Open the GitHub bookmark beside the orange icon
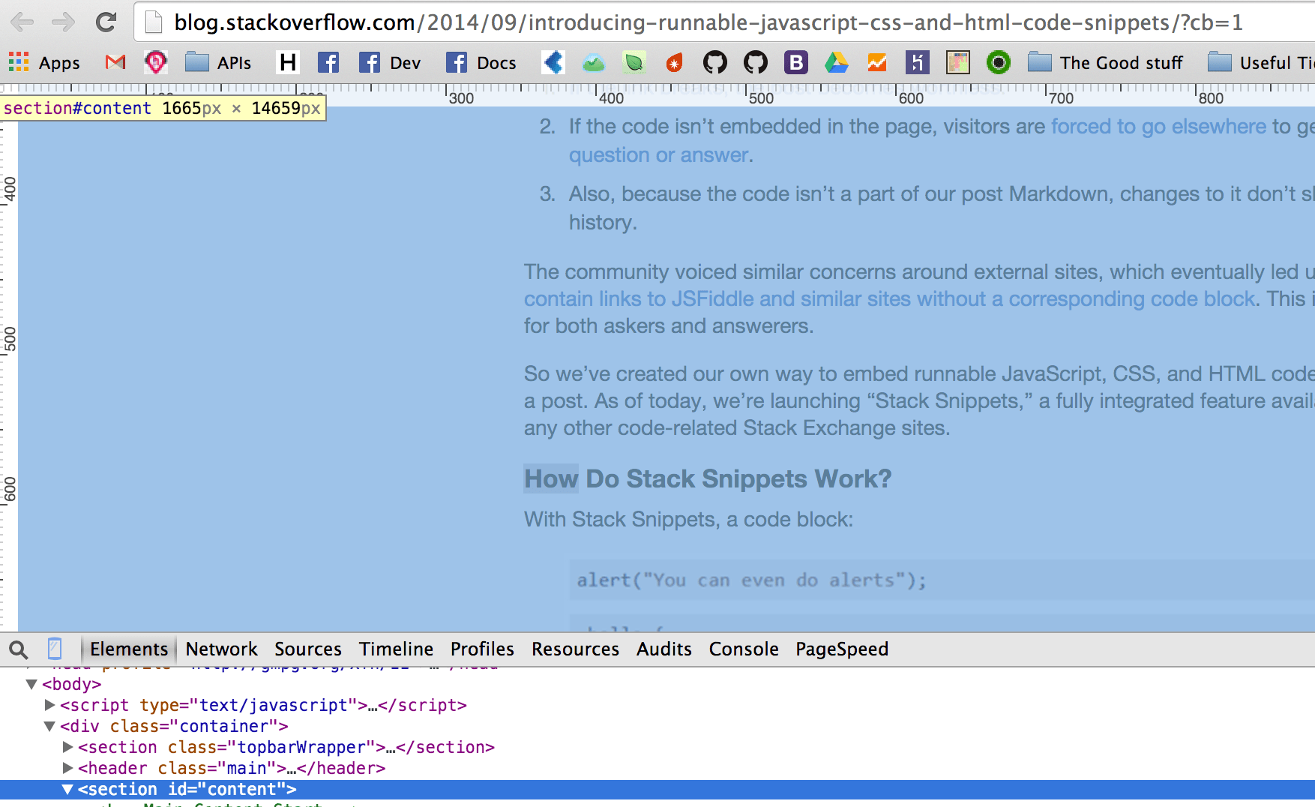 click(x=715, y=62)
